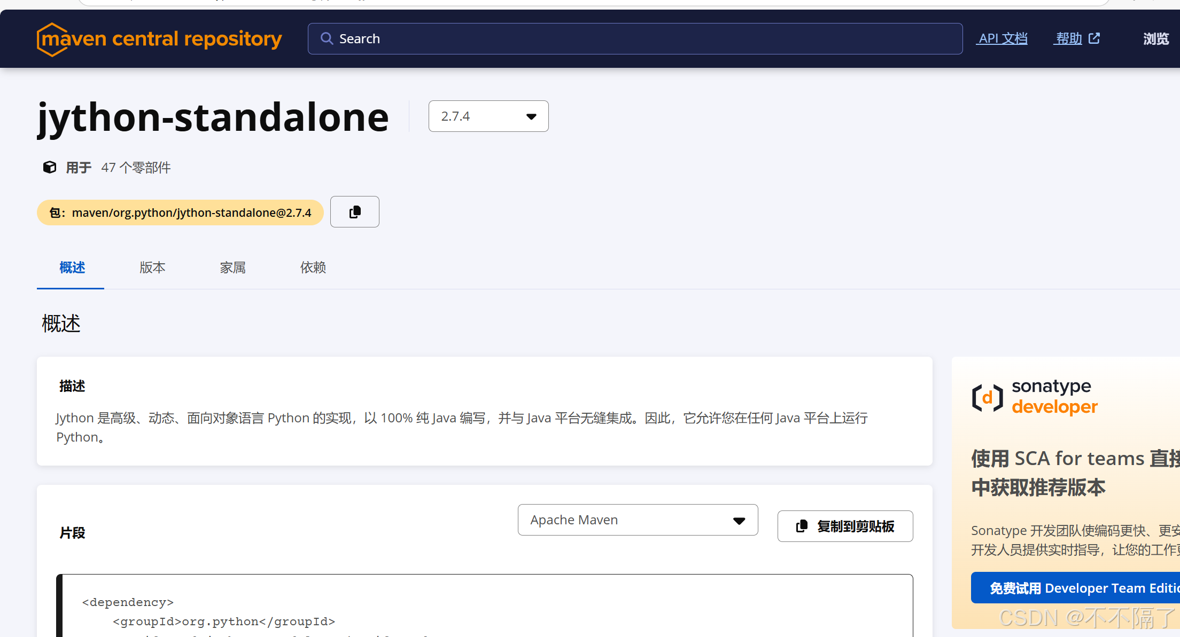This screenshot has width=1180, height=637.
Task: Click the dropdown arrow on the 2.7.4 selector
Action: point(531,116)
